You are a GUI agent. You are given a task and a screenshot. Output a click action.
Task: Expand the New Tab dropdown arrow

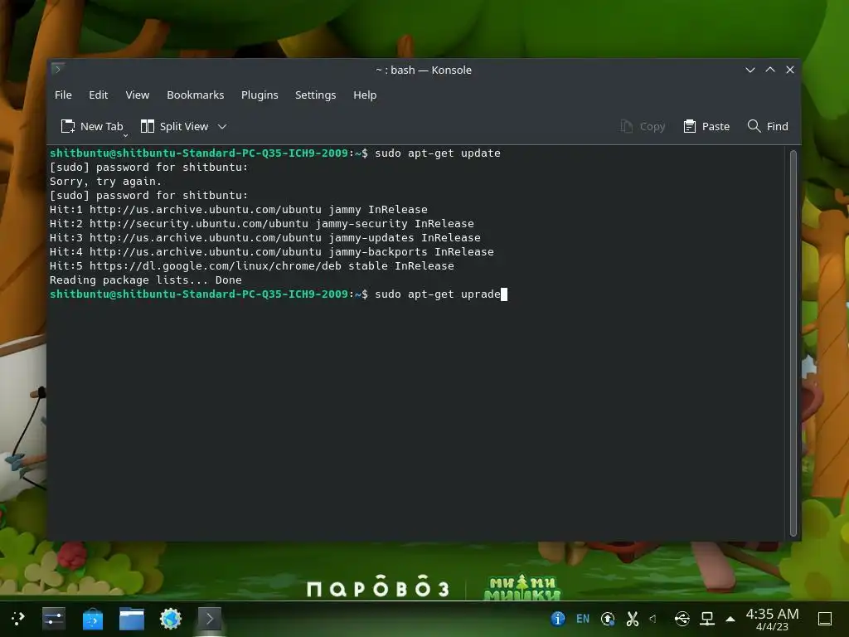coord(125,135)
